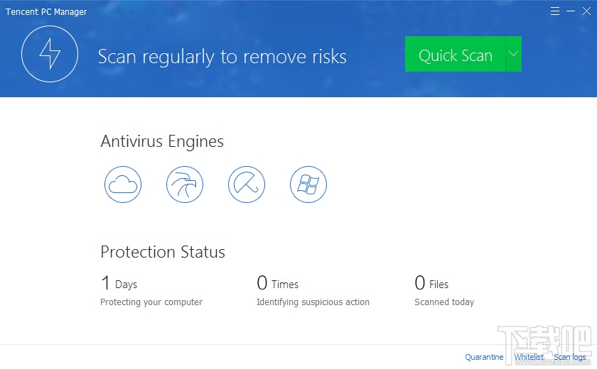Close the Tencent PC Manager window
The width and height of the screenshot is (597, 369).
pyautogui.click(x=586, y=11)
